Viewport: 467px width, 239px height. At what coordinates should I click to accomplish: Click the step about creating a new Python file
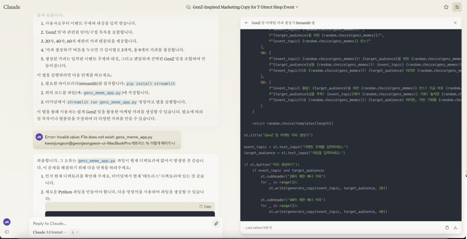[125, 195]
